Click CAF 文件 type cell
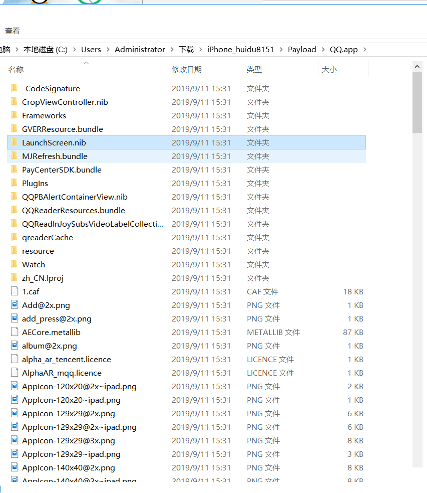This screenshot has width=427, height=493. (x=262, y=291)
